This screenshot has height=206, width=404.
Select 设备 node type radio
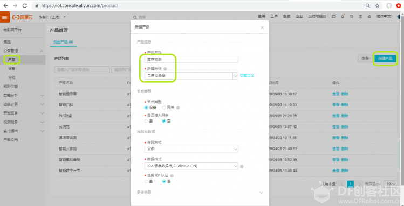(x=146, y=108)
